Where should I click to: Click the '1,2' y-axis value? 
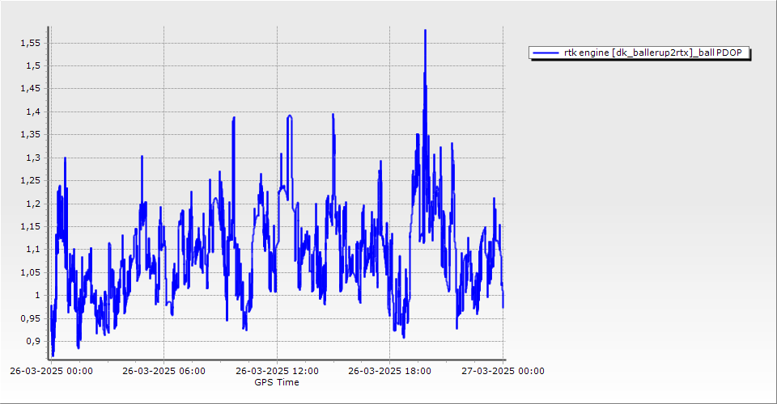[x=32, y=204]
